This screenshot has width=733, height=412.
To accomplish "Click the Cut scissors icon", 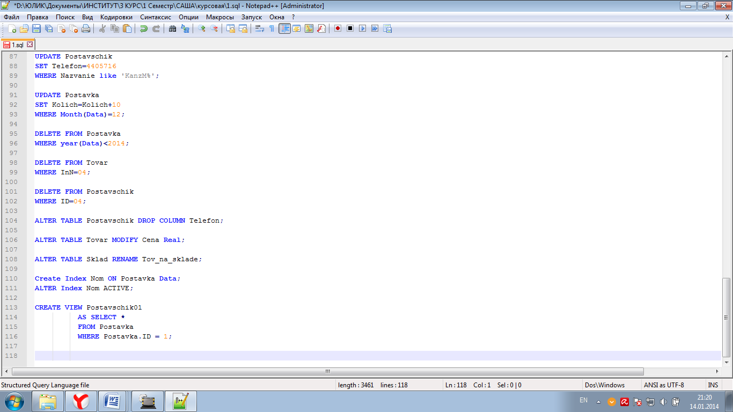I will click(102, 28).
